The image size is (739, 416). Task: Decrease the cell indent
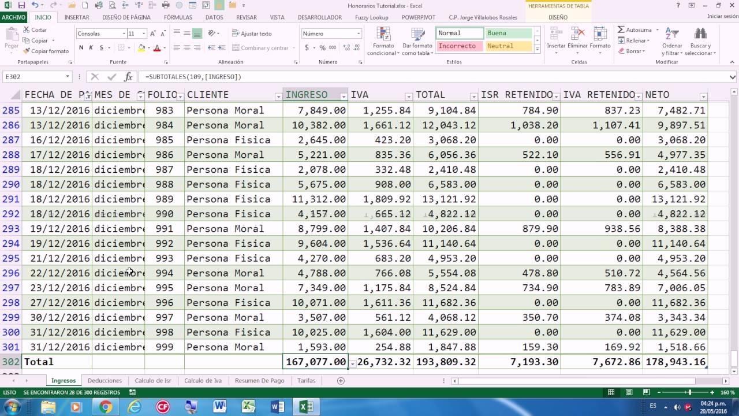pos(211,48)
